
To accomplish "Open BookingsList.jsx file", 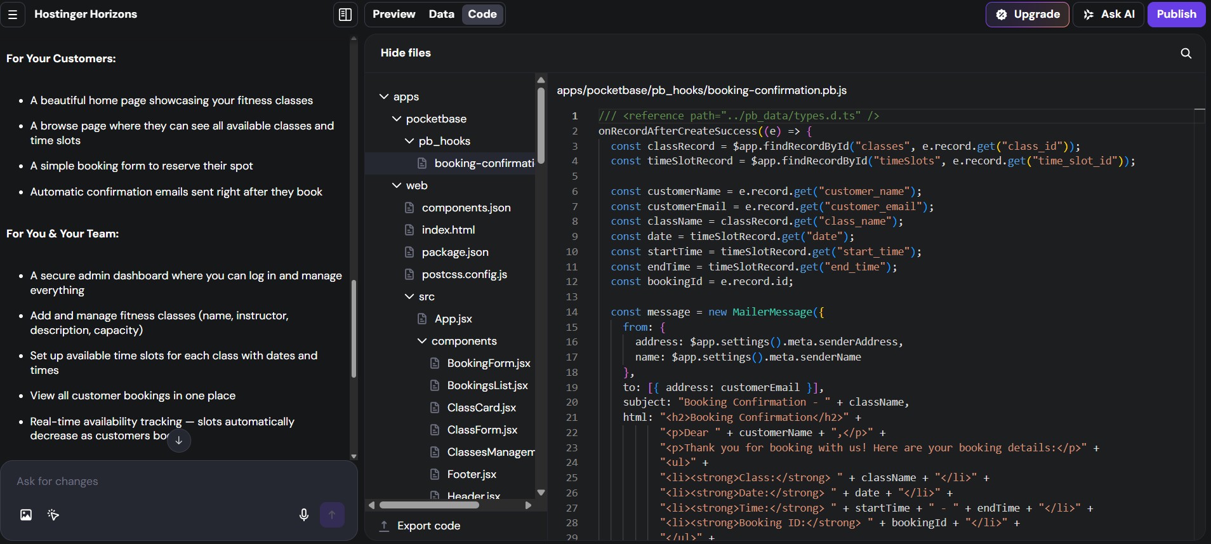I will pos(487,385).
